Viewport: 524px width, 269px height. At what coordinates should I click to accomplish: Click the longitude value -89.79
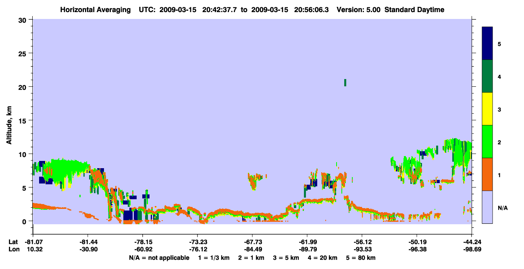[307, 249]
